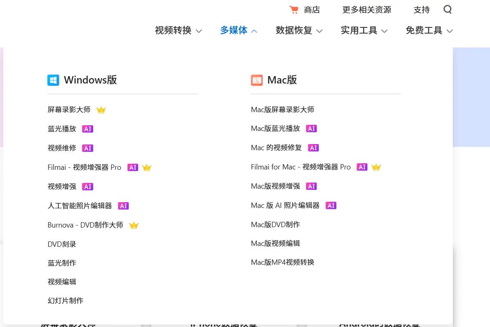Collapse the 多媒体 dropdown

(x=238, y=30)
